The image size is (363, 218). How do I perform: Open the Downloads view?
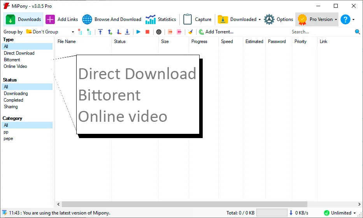23,19
